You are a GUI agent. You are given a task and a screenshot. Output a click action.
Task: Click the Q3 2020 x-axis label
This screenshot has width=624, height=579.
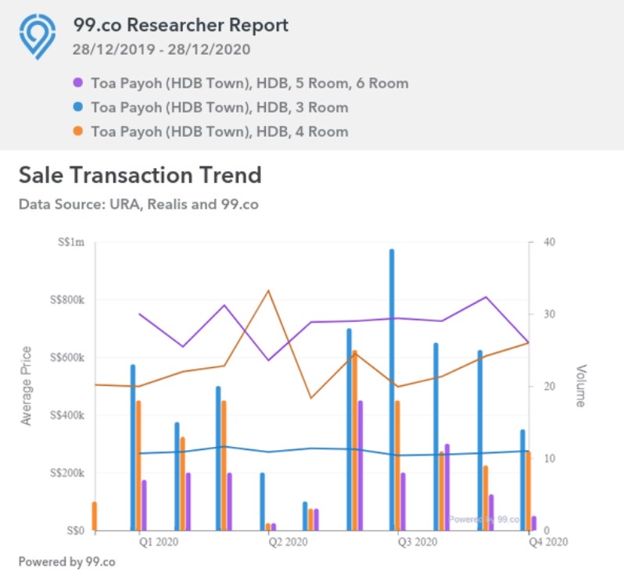(415, 541)
